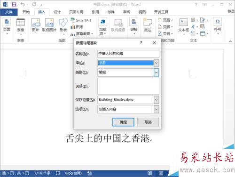Click the ribbon display options icon
Image resolution: width=235 pixels, height=177 pixels.
pos(204,5)
